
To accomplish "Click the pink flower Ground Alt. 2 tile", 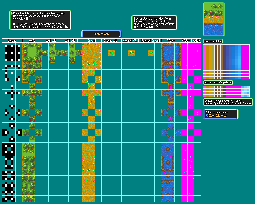I will pos(131,53).
